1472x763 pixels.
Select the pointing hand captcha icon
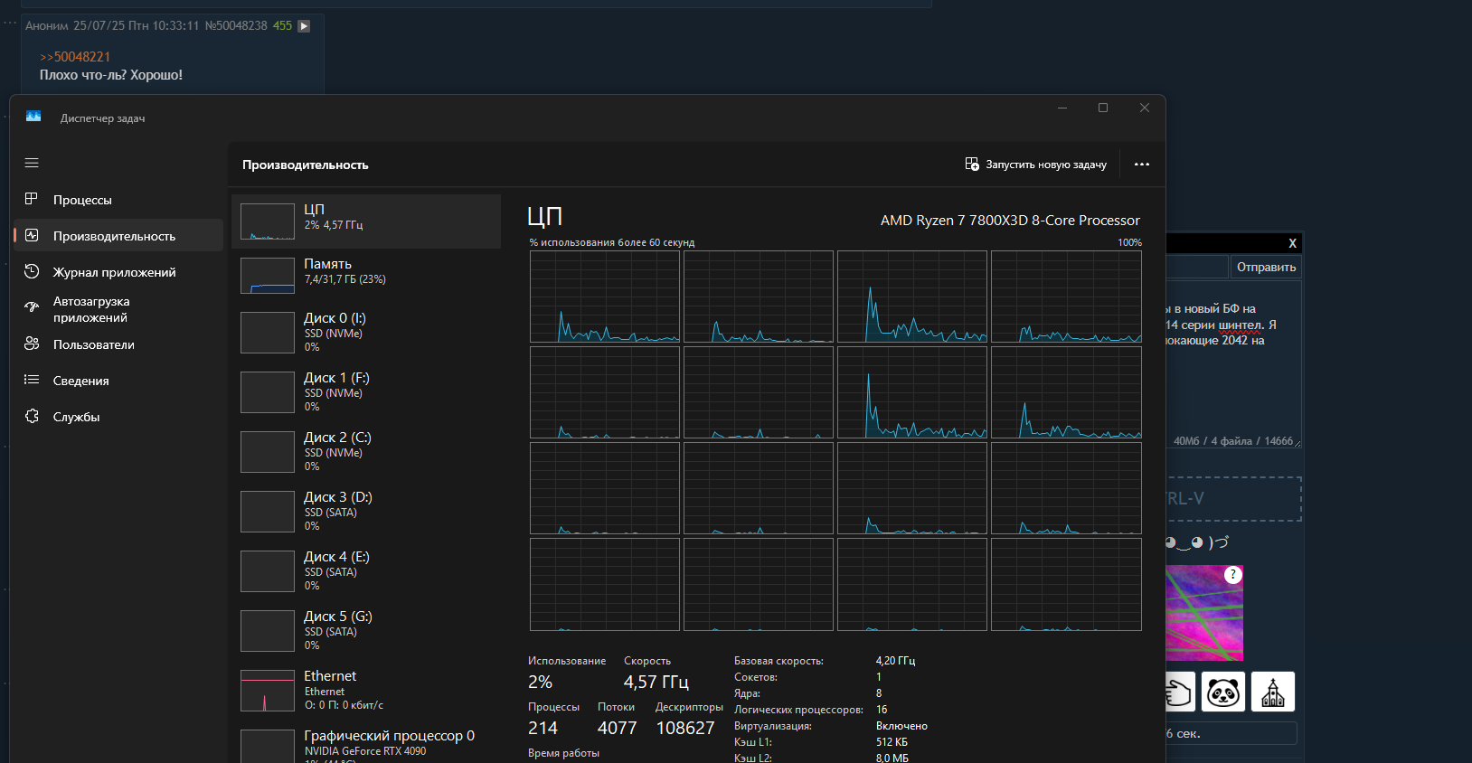pos(1180,692)
